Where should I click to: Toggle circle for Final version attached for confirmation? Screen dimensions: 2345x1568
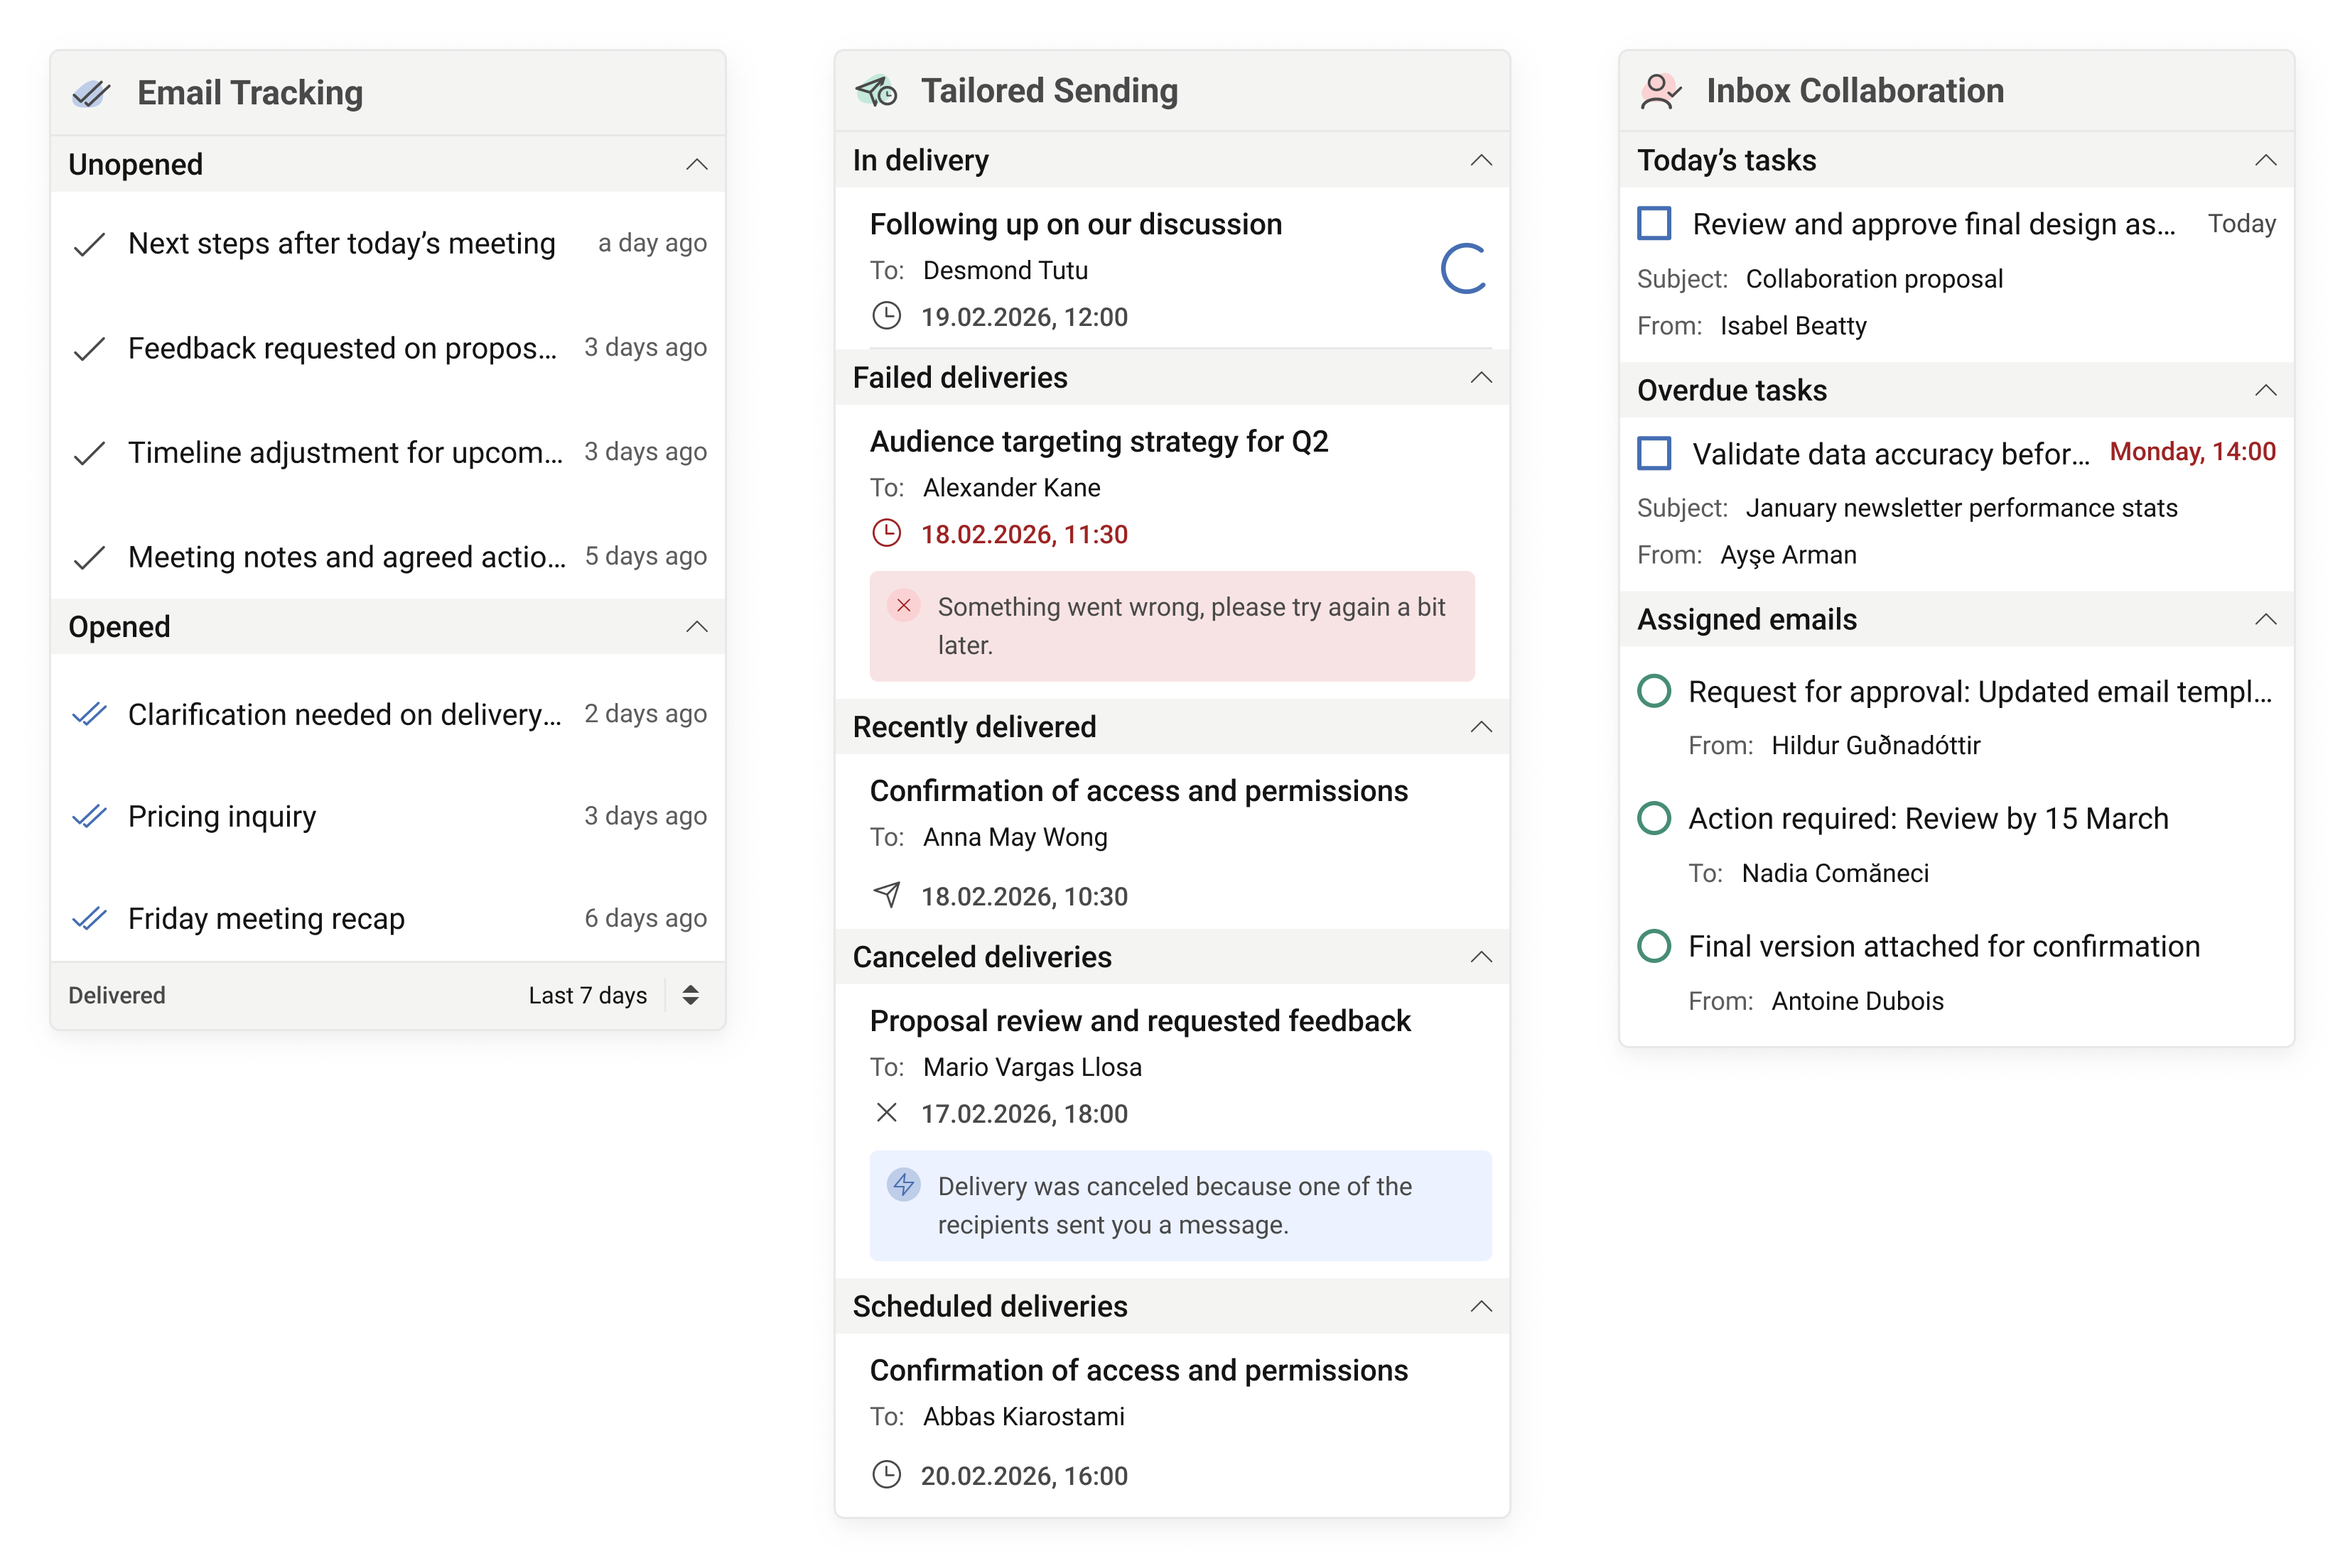(x=1655, y=945)
